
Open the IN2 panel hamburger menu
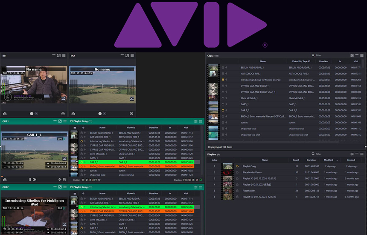click(132, 55)
